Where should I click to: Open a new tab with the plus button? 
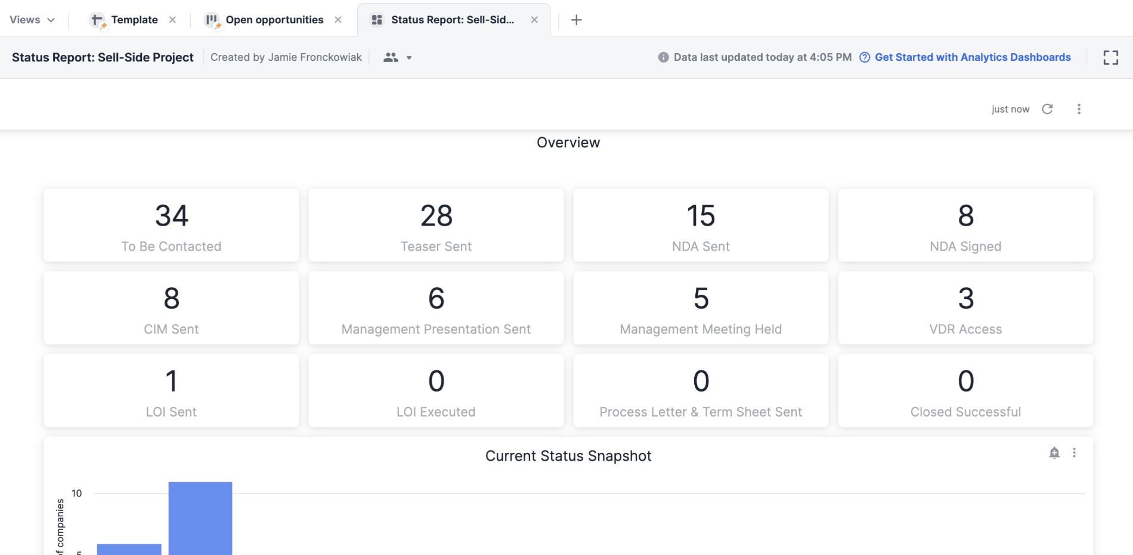[x=576, y=19]
